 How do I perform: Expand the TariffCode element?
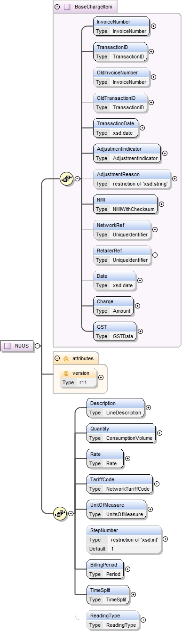pos(157,484)
